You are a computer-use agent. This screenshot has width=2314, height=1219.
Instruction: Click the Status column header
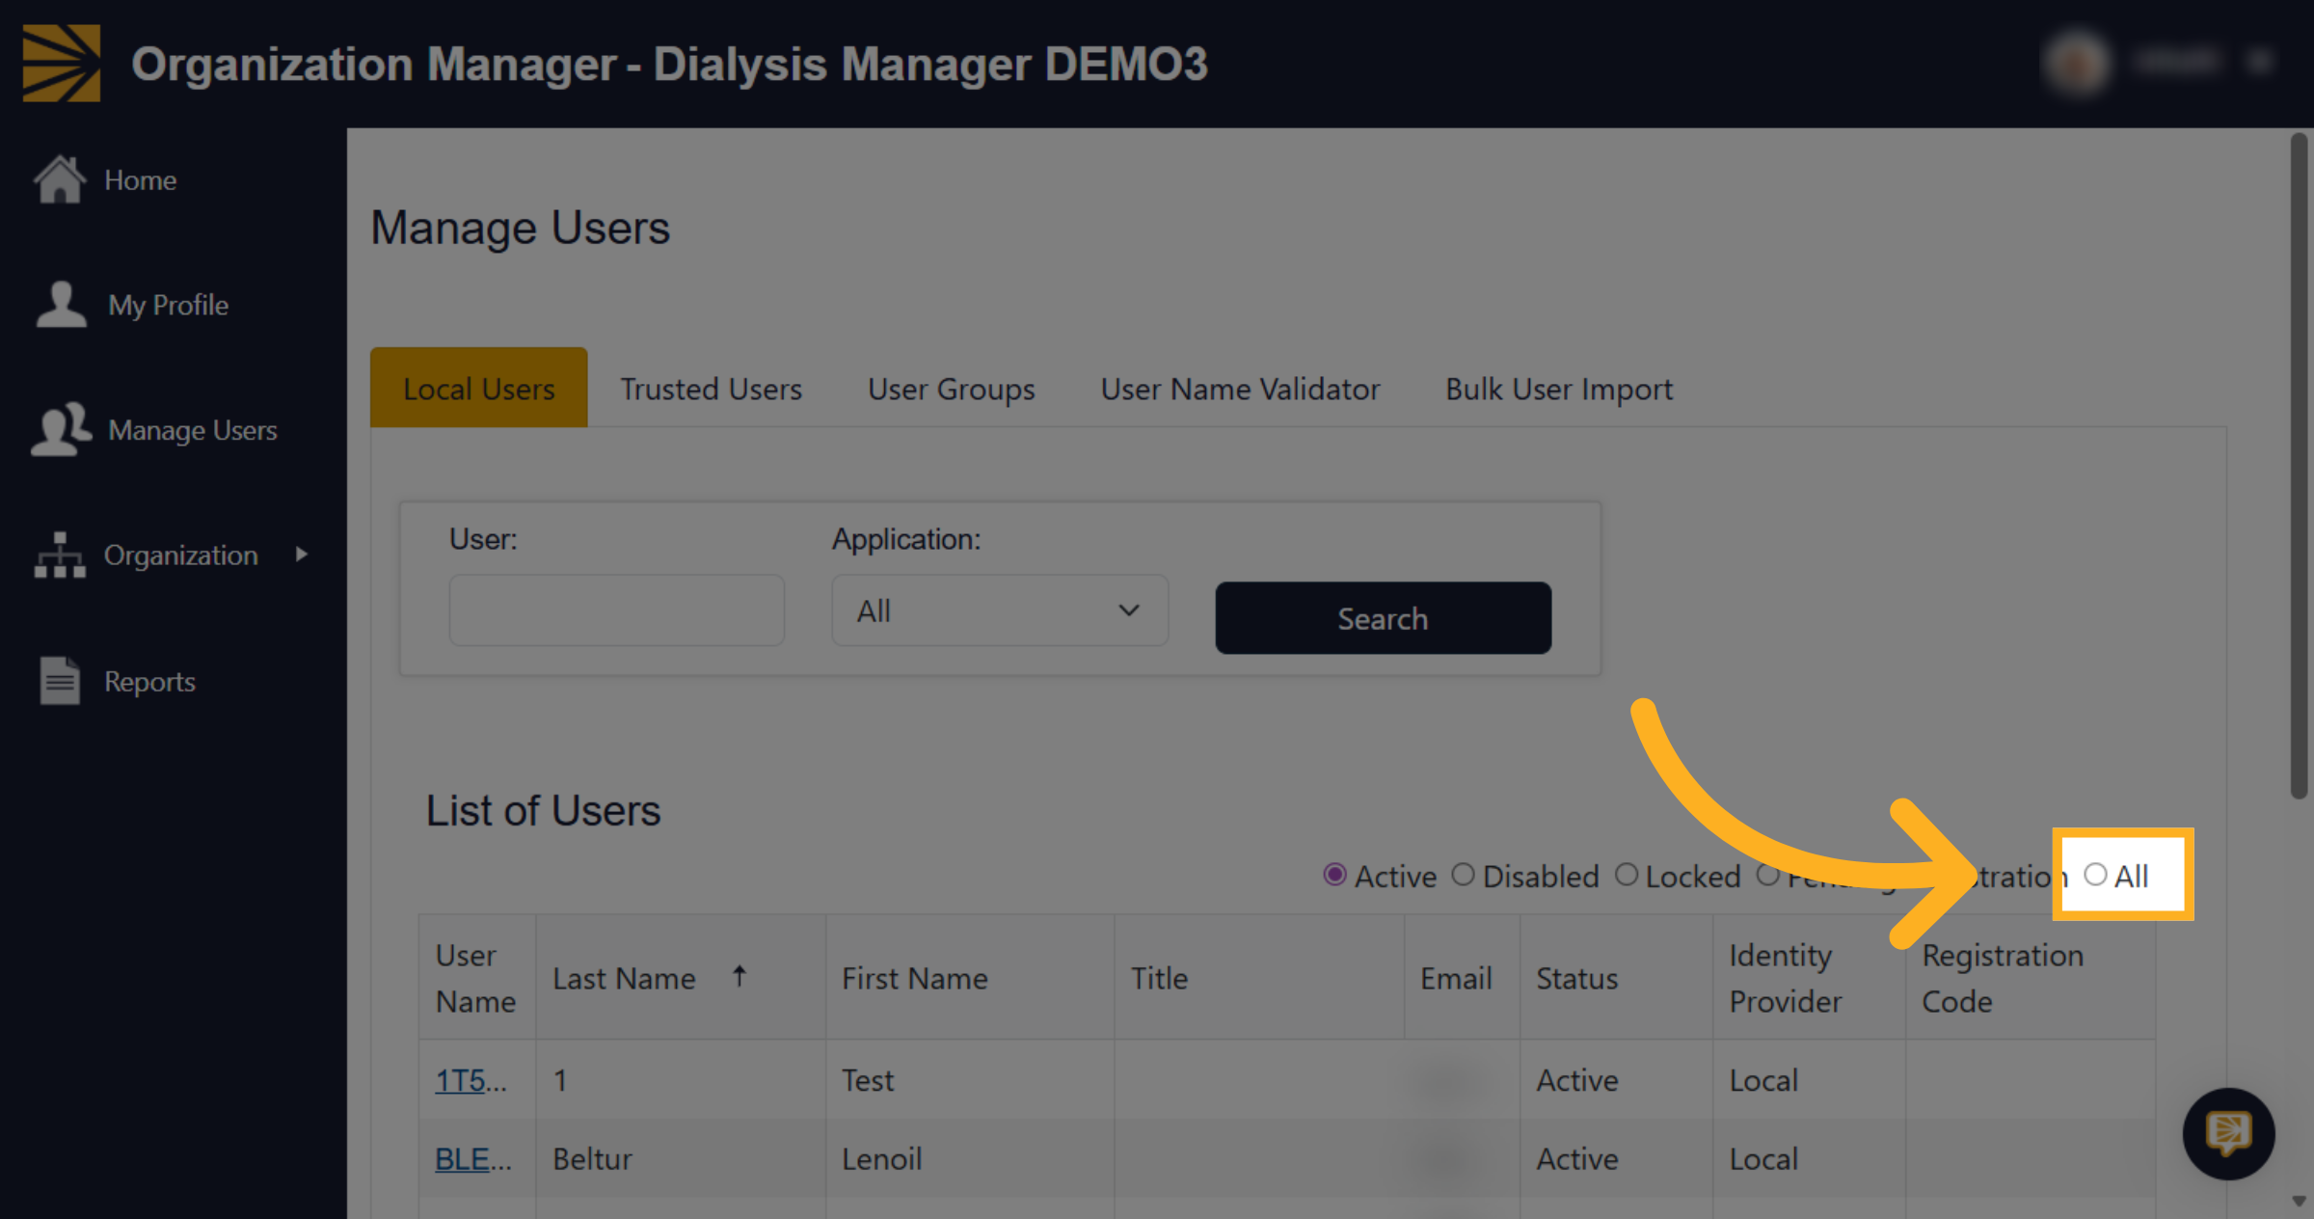click(x=1616, y=977)
